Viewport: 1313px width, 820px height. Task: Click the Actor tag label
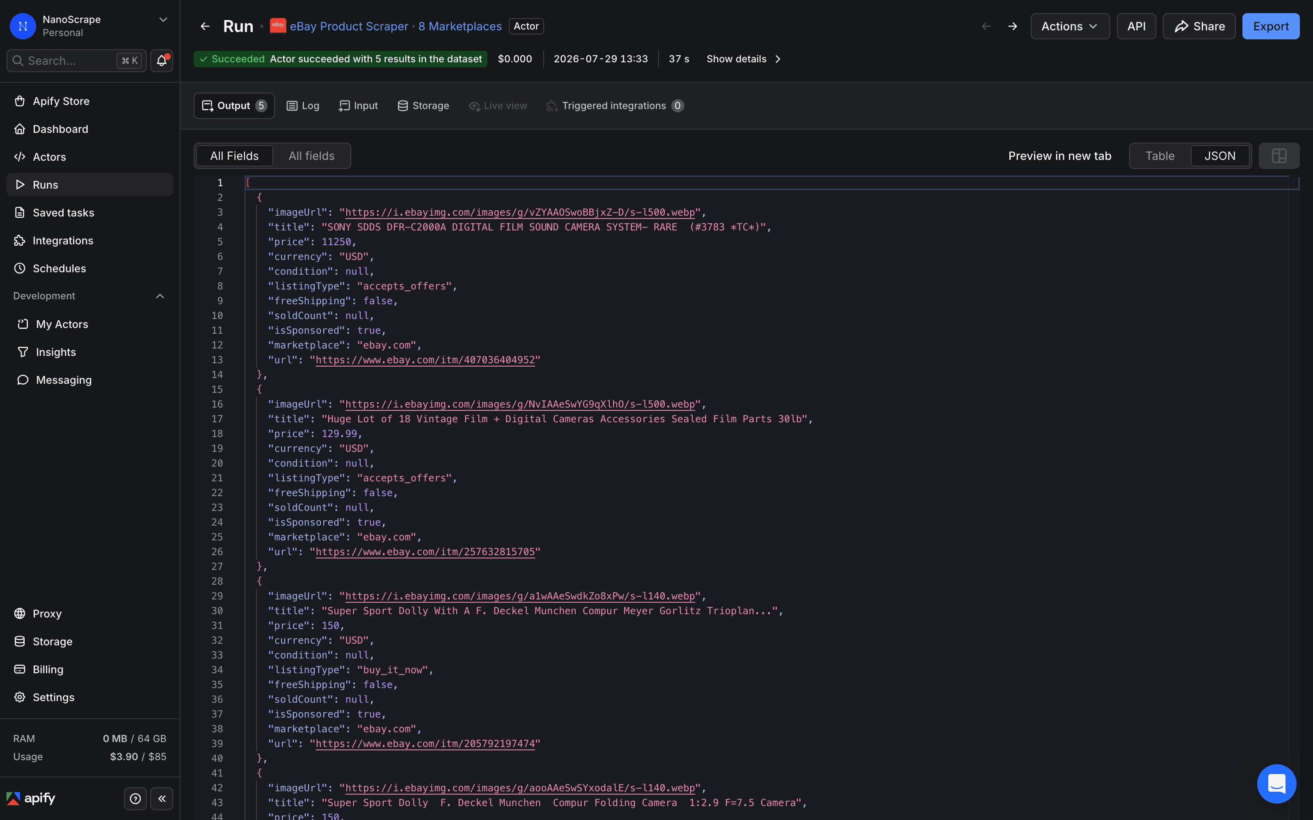(x=526, y=26)
